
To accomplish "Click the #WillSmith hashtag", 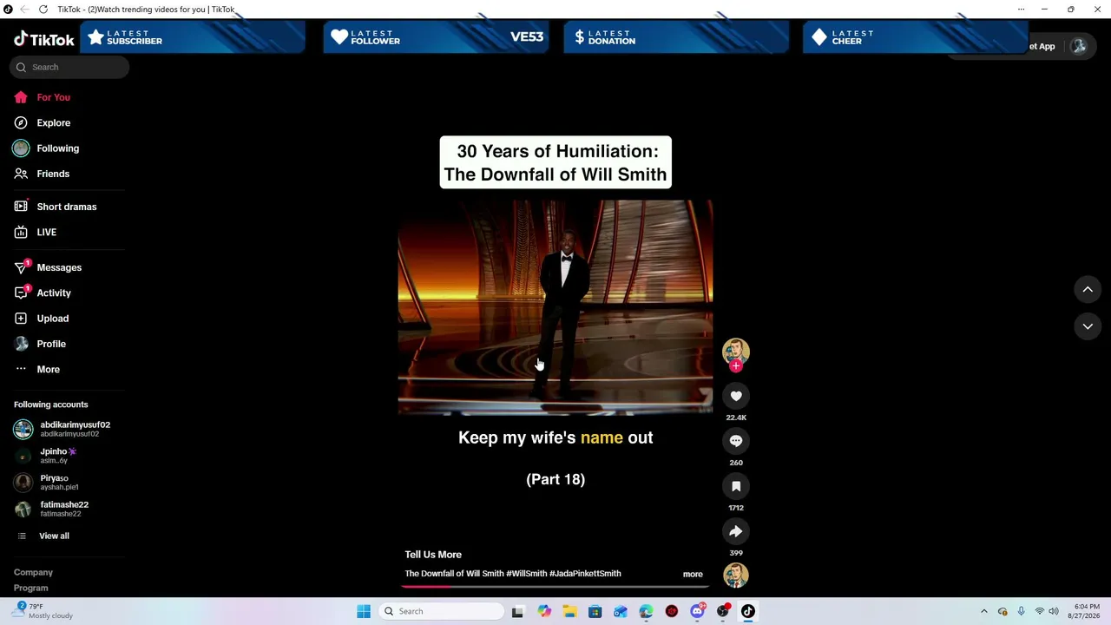I will [527, 574].
